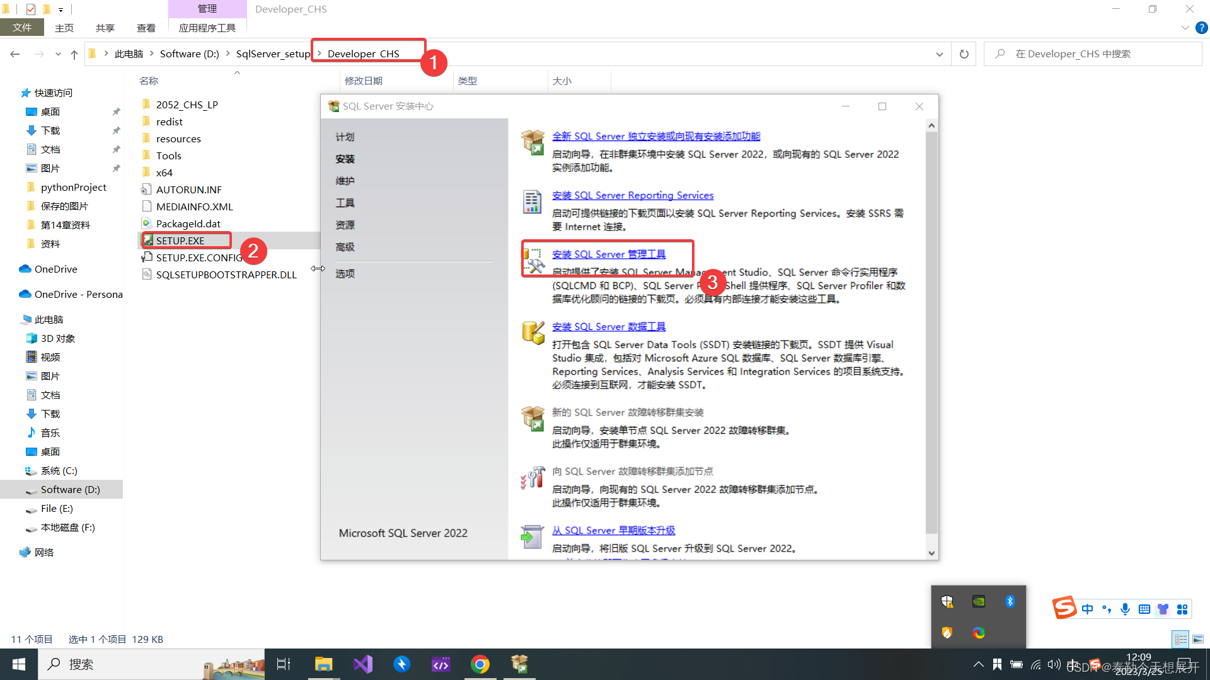Refresh the Developer_CHS folder view

pyautogui.click(x=964, y=54)
